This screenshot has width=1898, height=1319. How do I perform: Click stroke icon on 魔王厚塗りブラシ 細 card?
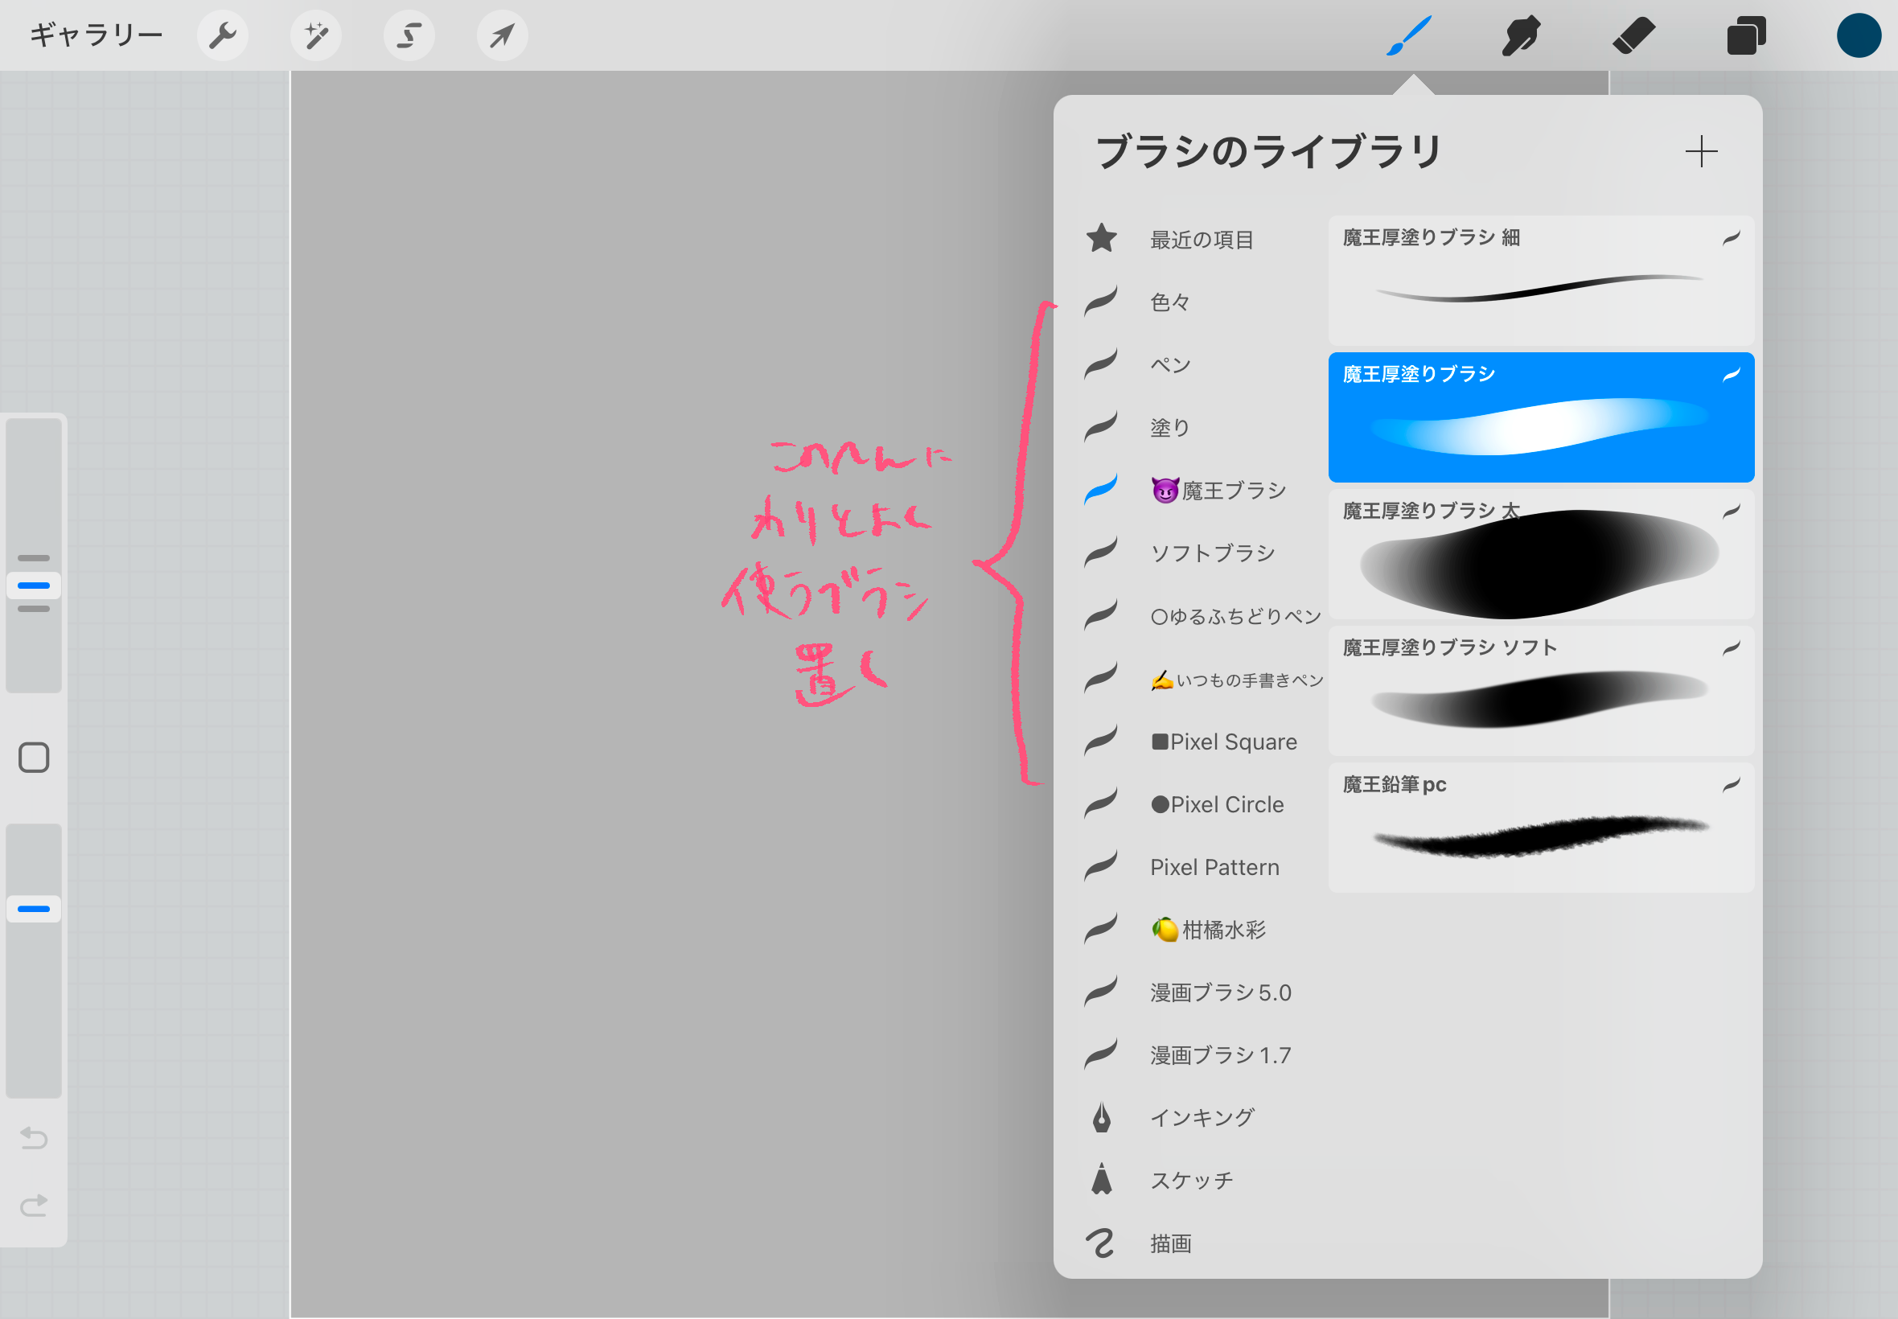pos(1731,239)
